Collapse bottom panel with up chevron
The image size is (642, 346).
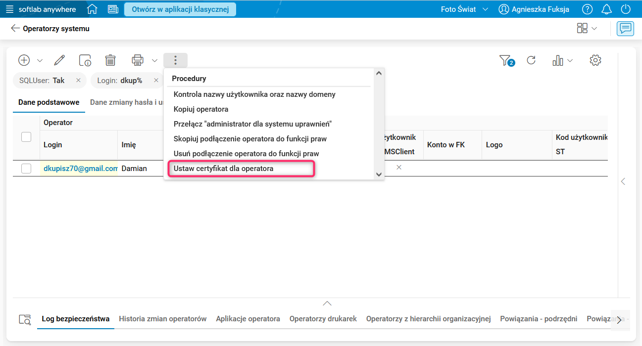(327, 303)
